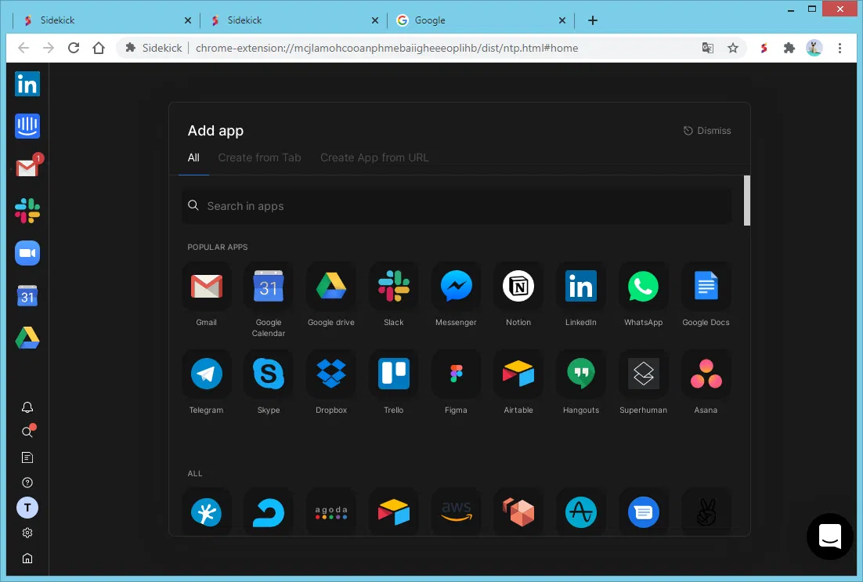Launch Zoom from the left sidebar
This screenshot has width=863, height=582.
pos(27,253)
